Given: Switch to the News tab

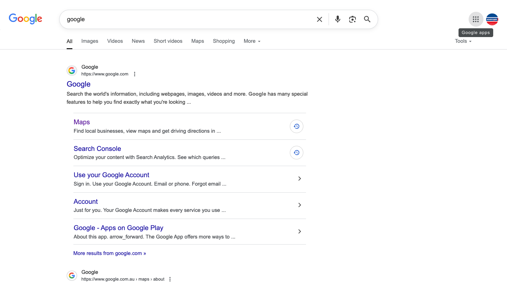Looking at the screenshot, I should [138, 41].
